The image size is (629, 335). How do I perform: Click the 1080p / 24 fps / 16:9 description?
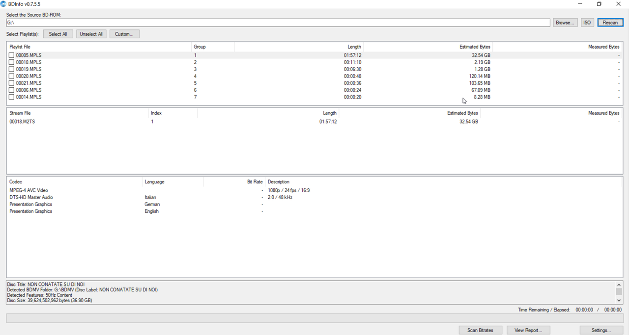click(x=289, y=190)
